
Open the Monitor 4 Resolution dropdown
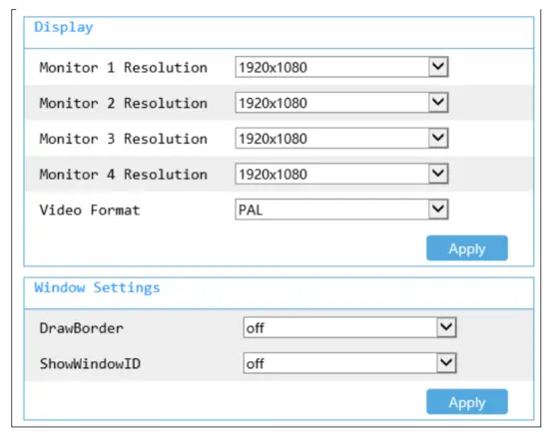click(341, 174)
